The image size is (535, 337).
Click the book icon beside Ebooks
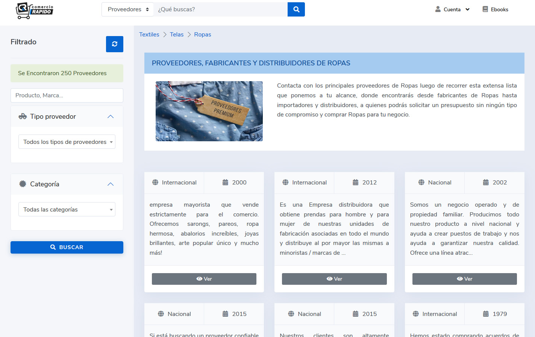pyautogui.click(x=485, y=9)
